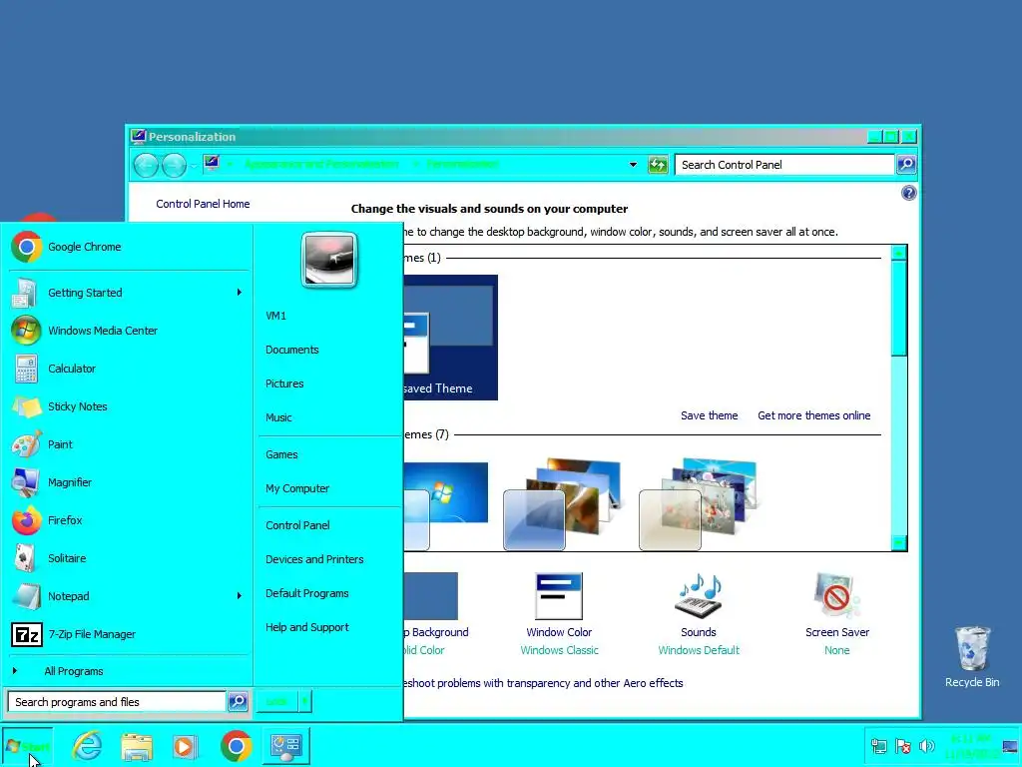The height and width of the screenshot is (767, 1022).
Task: Click the Shut down button
Action: [277, 702]
